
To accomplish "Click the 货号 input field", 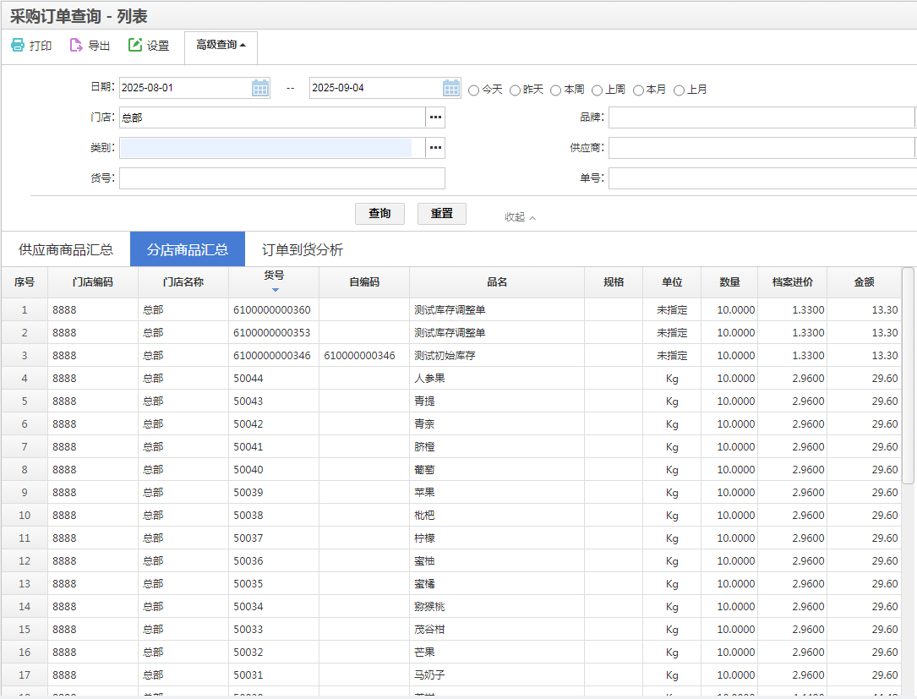I will 281,178.
